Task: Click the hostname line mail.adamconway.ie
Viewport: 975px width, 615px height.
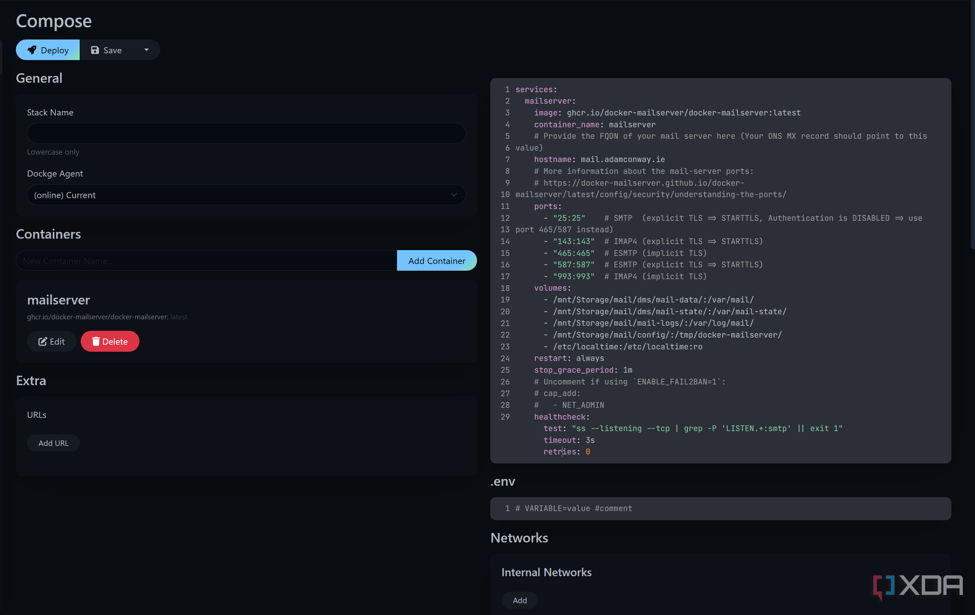Action: pyautogui.click(x=599, y=159)
